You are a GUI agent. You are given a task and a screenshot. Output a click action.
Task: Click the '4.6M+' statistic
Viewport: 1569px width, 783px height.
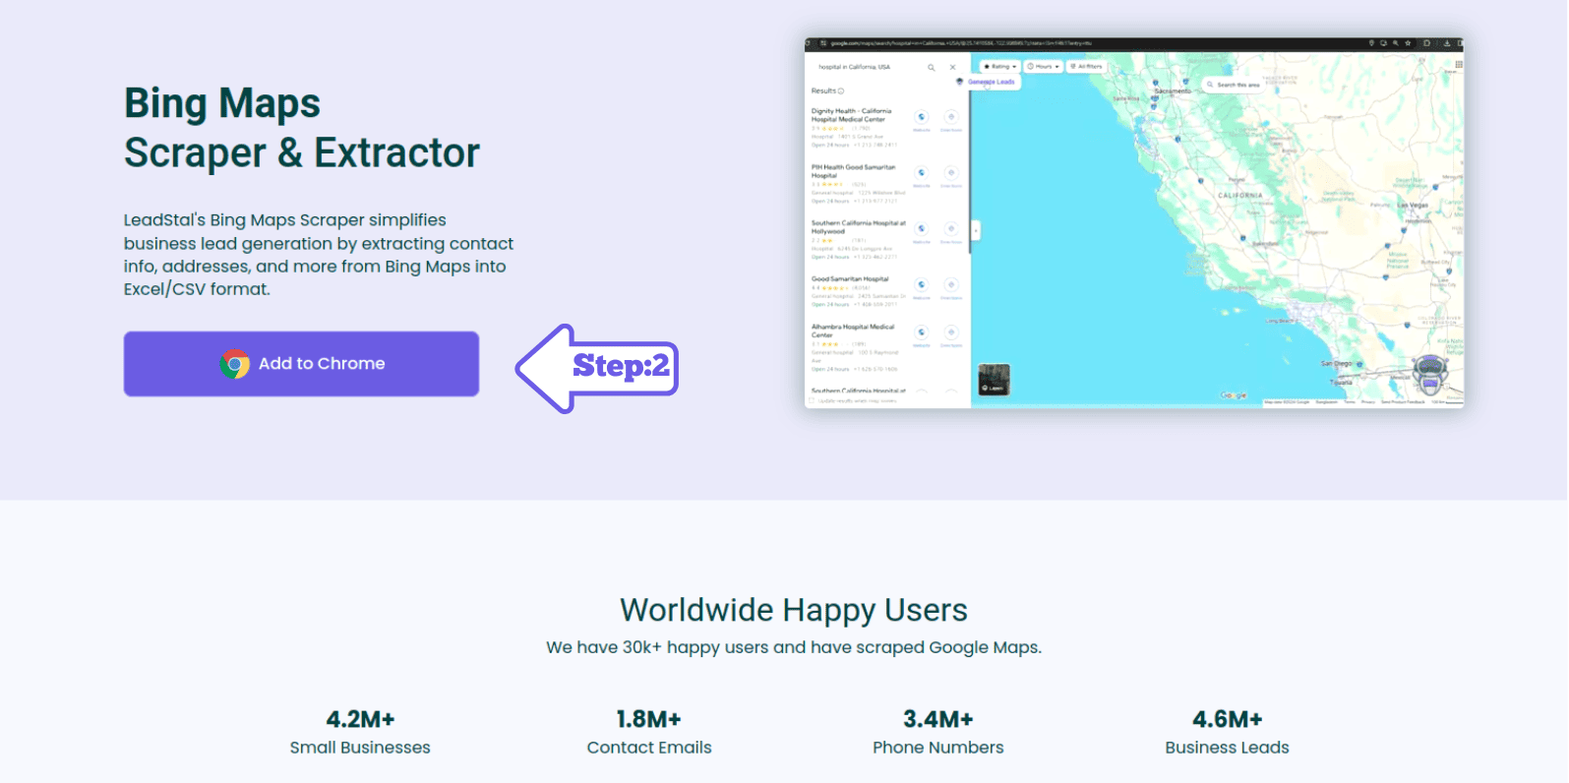1228,719
